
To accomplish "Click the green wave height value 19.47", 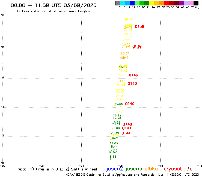I will (117, 115).
